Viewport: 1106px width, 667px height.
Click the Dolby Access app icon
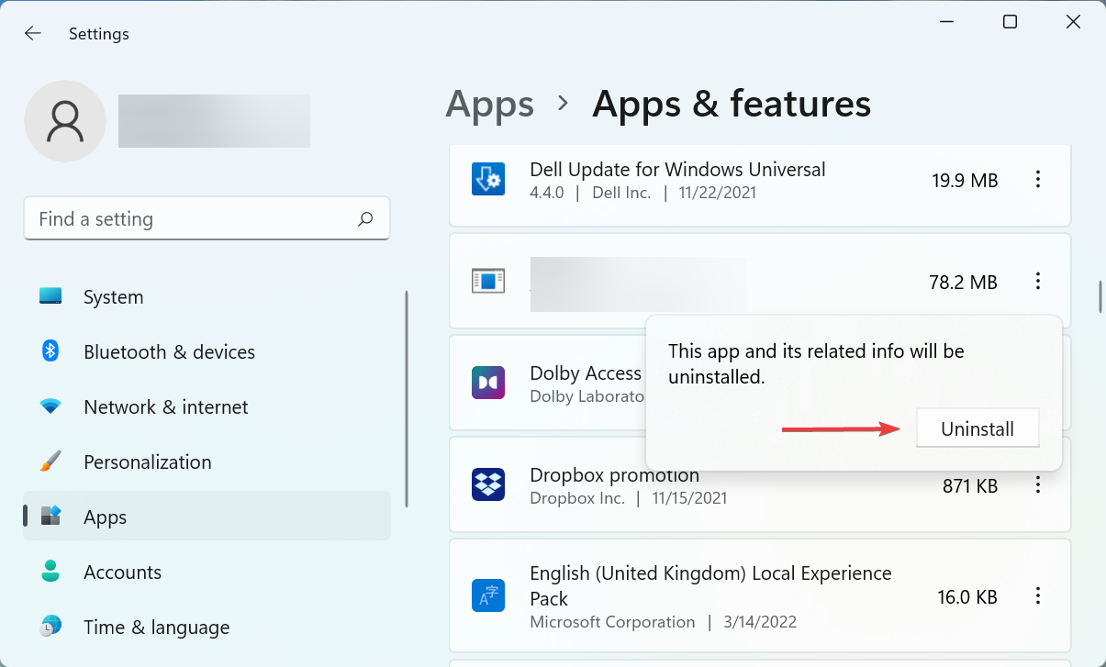[488, 383]
